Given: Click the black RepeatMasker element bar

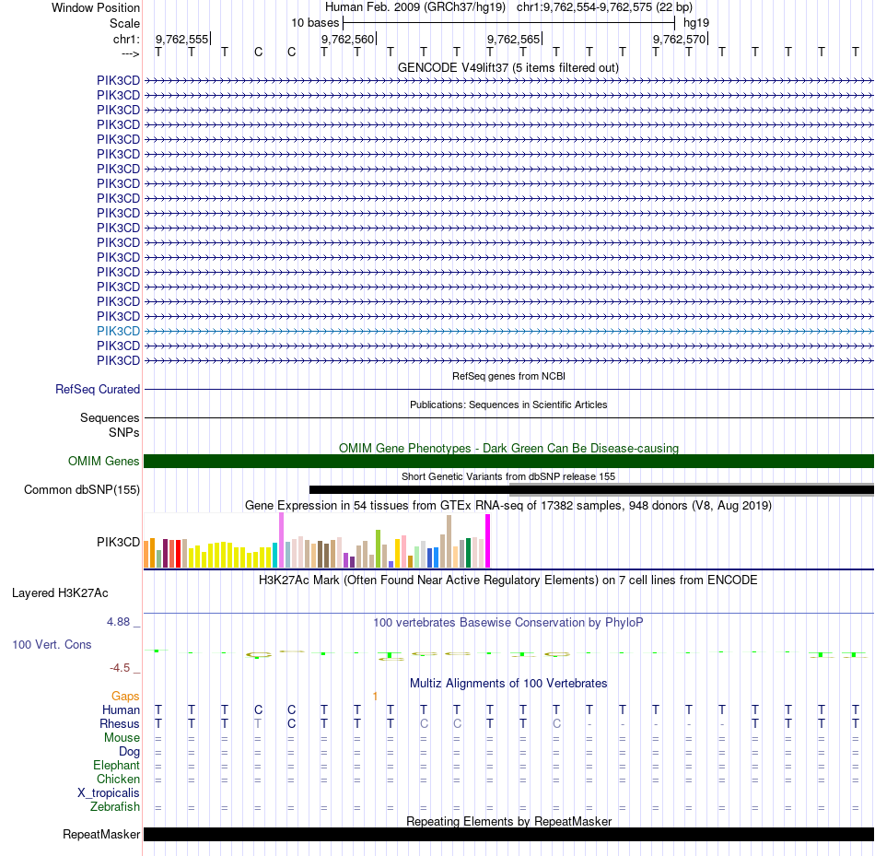Looking at the screenshot, I should (x=508, y=834).
